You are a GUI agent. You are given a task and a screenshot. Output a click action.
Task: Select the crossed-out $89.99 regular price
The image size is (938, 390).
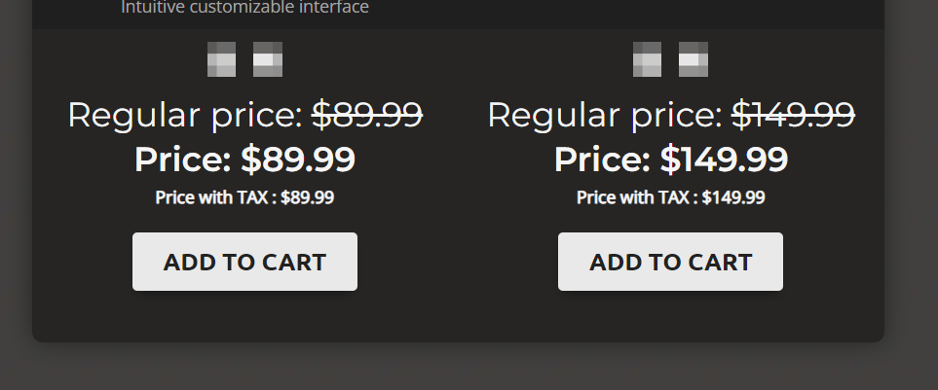point(366,115)
